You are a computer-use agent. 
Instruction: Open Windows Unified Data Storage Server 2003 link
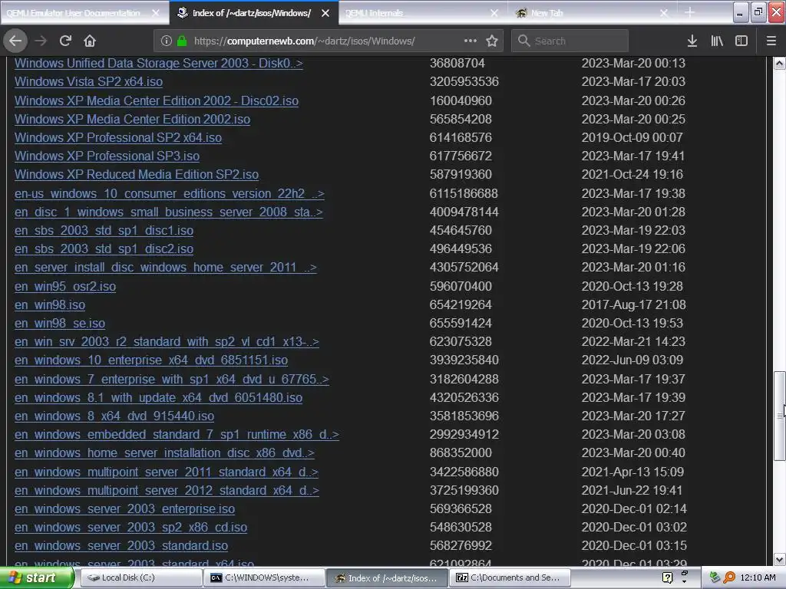click(158, 64)
